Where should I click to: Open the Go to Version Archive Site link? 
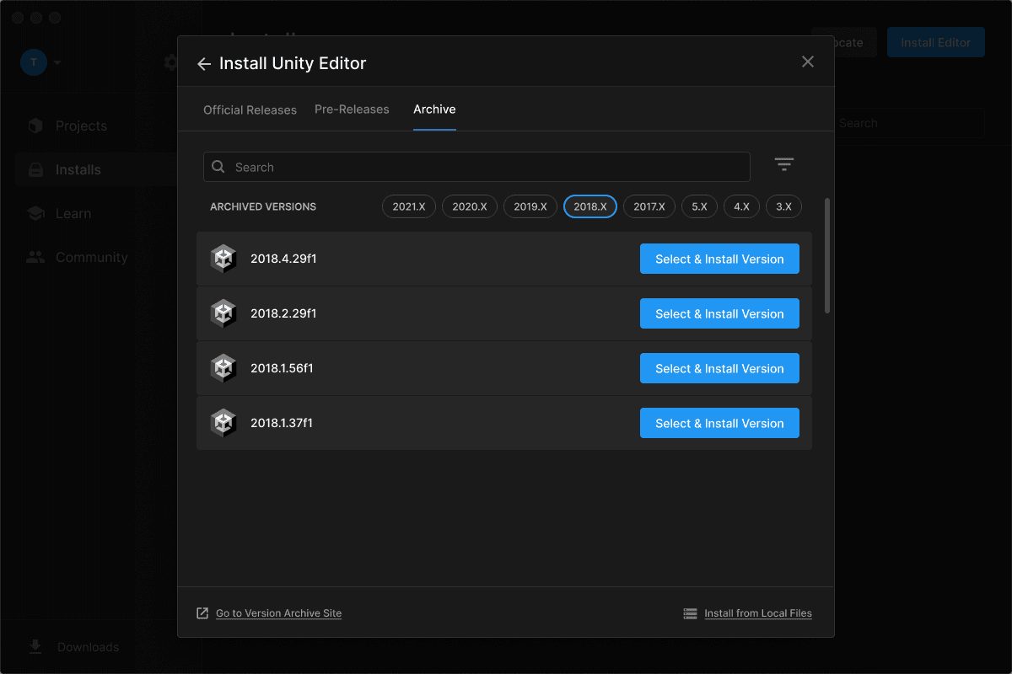click(x=278, y=612)
